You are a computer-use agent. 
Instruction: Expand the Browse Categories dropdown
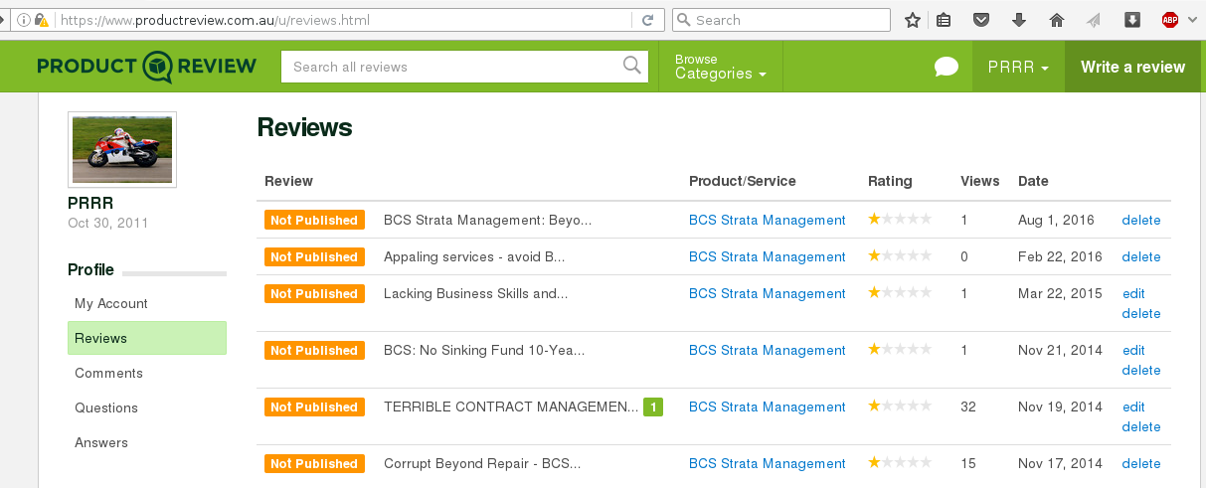720,67
